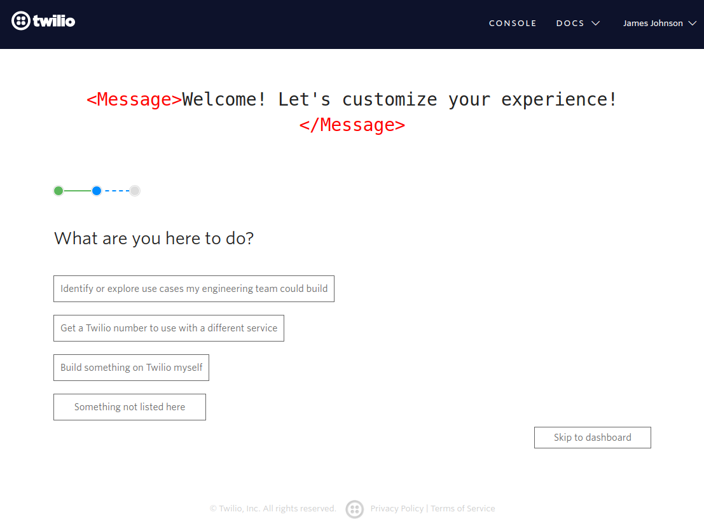Image resolution: width=704 pixels, height=526 pixels.
Task: Choose 'Get a Twilio number' option
Action: point(169,328)
